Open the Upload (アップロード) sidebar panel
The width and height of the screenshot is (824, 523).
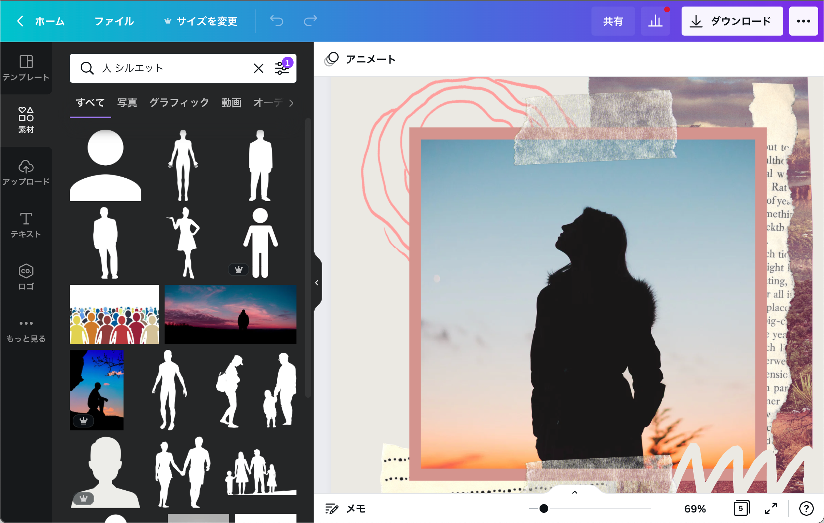(x=26, y=173)
